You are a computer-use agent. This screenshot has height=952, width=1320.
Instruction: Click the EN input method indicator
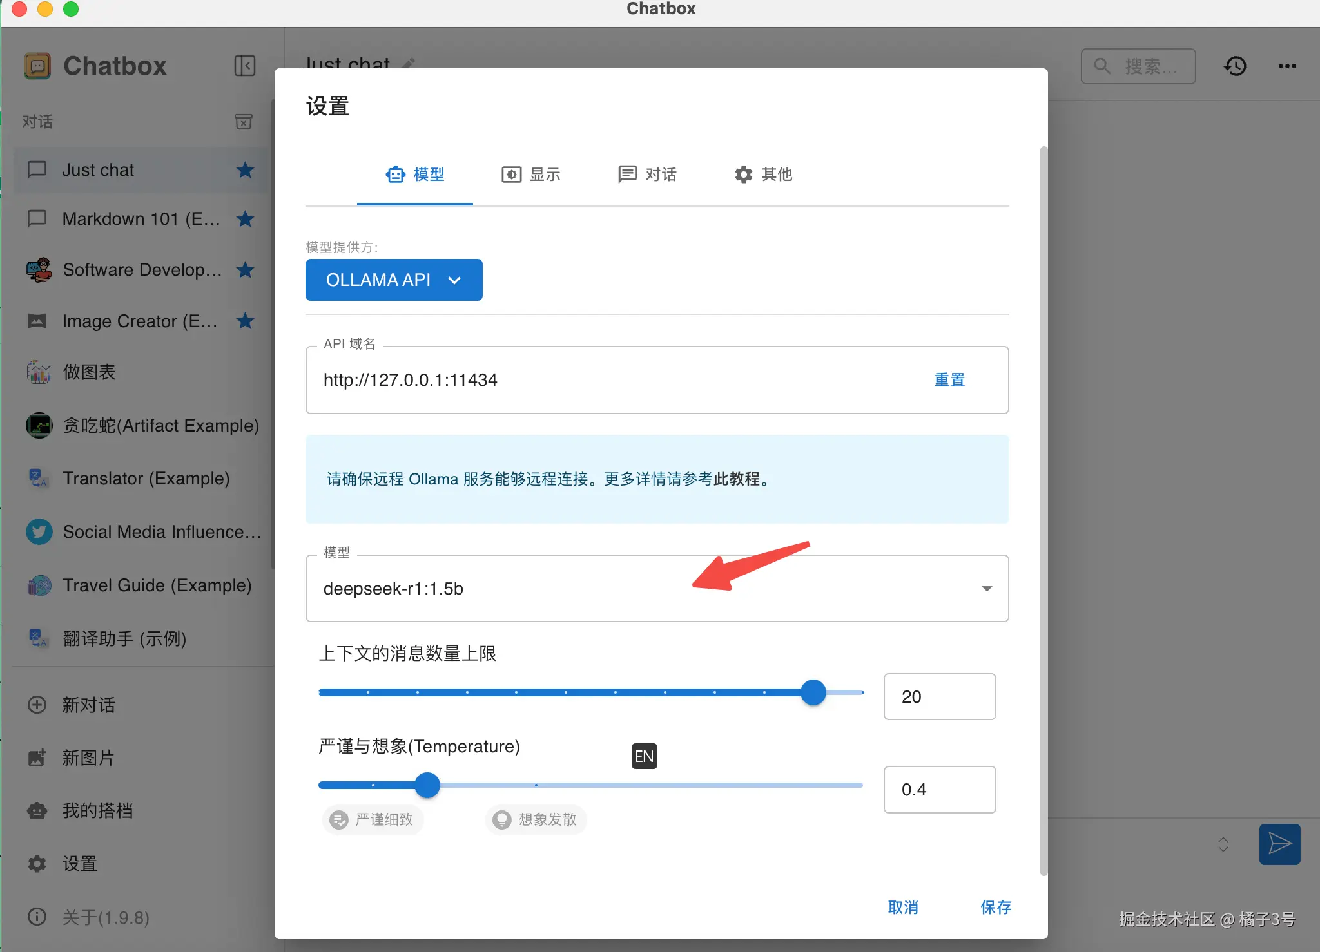(x=644, y=756)
